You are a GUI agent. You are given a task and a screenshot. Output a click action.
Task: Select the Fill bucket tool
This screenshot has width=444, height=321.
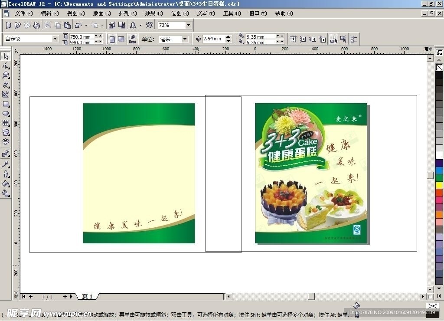[6, 183]
